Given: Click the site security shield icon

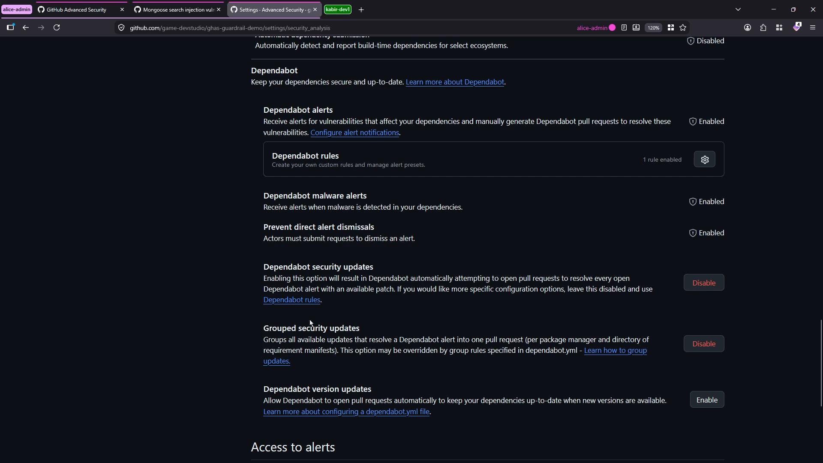Looking at the screenshot, I should (x=121, y=28).
